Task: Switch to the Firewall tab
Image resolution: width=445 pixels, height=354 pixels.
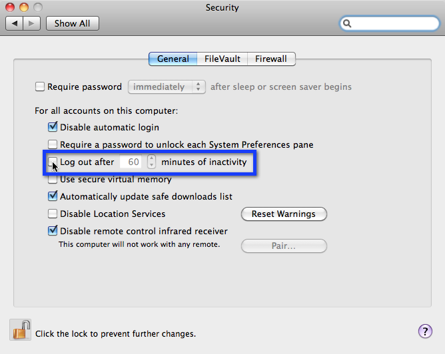Action: [271, 59]
